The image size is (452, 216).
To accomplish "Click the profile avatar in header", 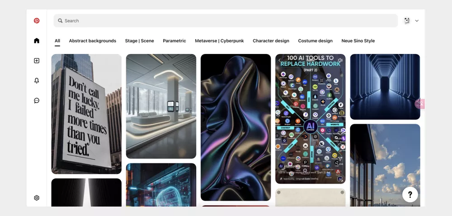I will click(x=407, y=21).
